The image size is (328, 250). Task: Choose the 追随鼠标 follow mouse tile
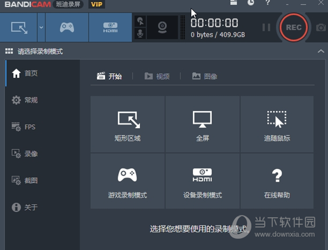click(x=277, y=125)
